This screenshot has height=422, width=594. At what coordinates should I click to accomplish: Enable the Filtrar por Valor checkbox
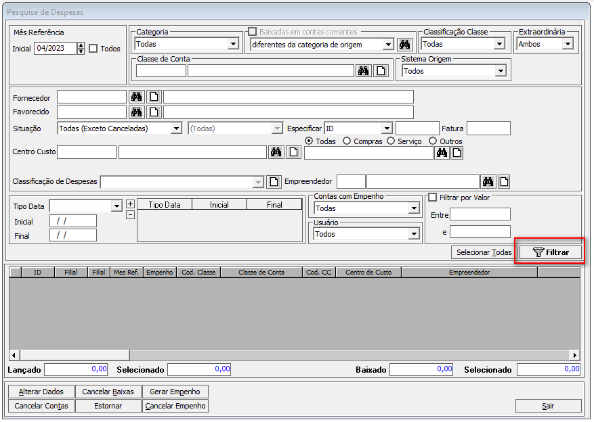click(x=433, y=197)
